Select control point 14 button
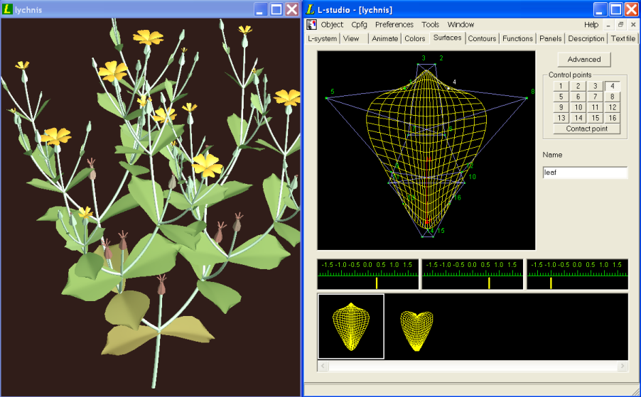Image resolution: width=641 pixels, height=397 pixels. click(x=578, y=118)
